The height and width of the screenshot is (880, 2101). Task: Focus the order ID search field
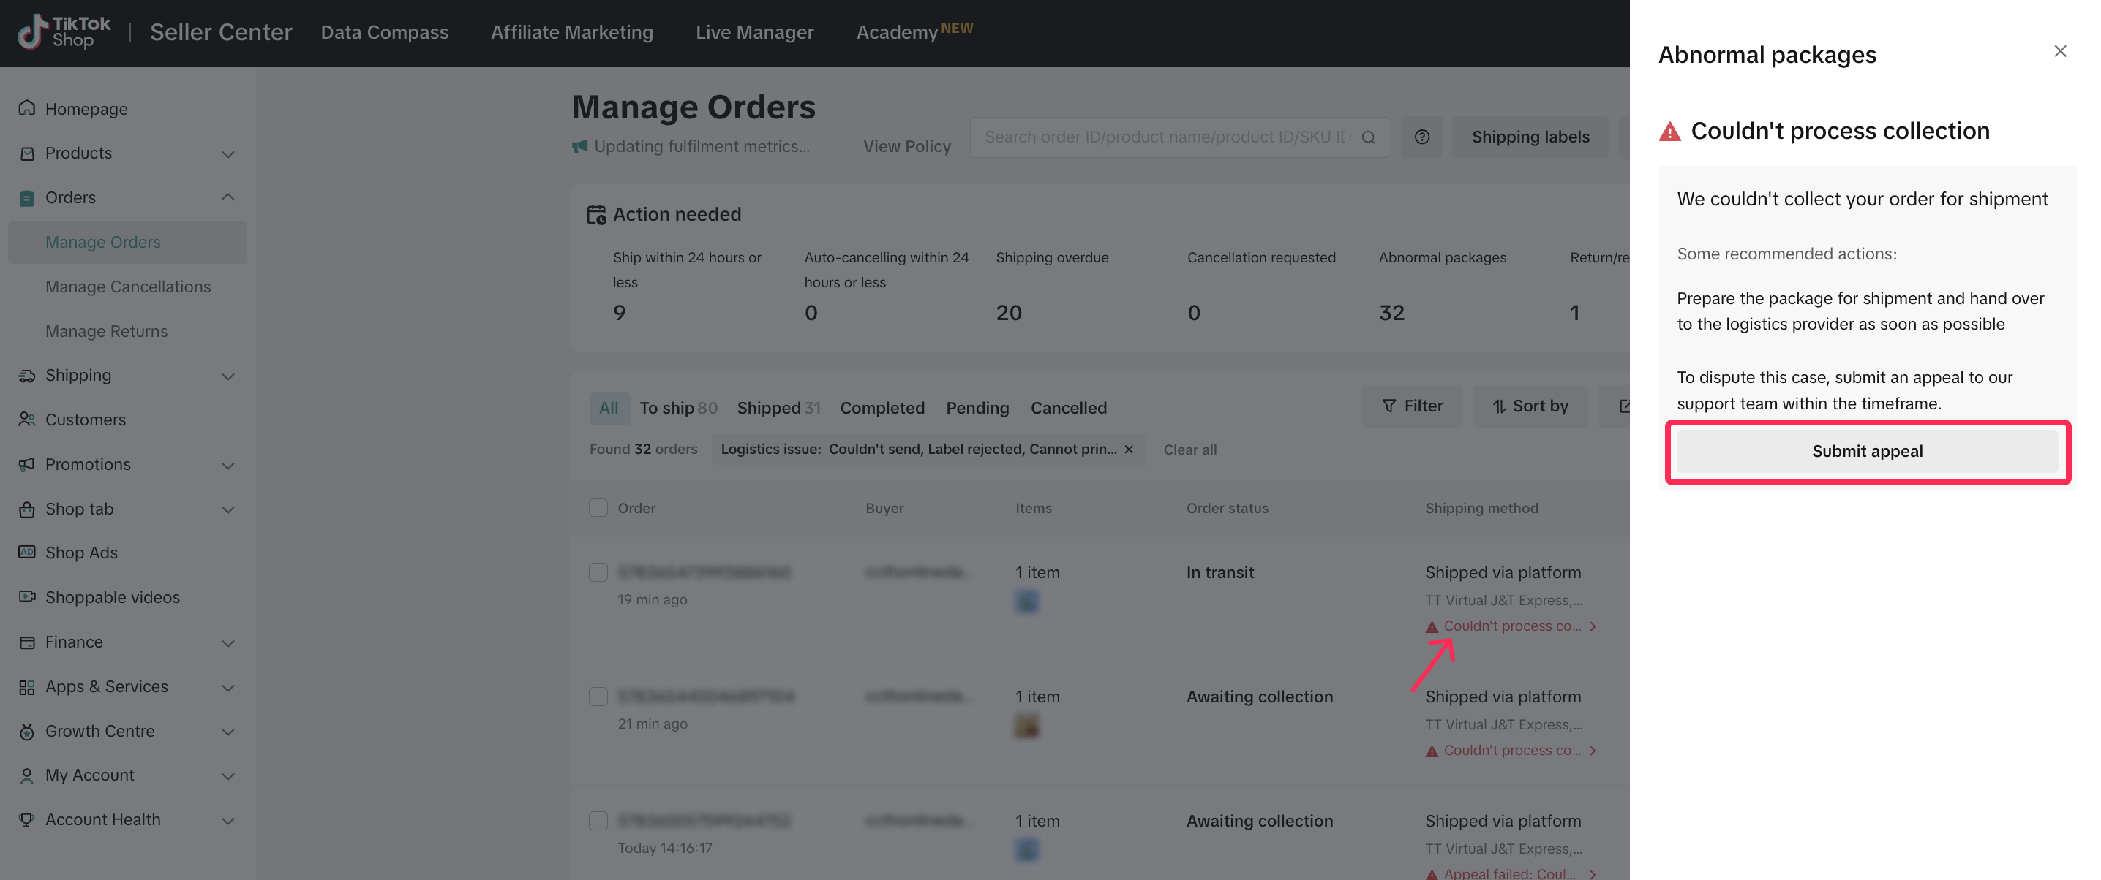[x=1166, y=137]
